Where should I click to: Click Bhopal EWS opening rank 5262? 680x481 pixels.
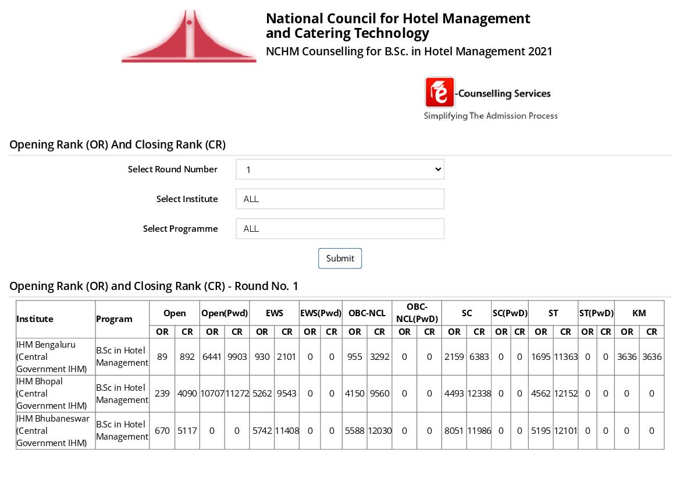(262, 394)
